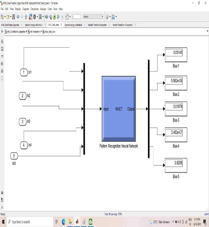The width and height of the screenshot is (209, 227).
Task: Stop the simulation with the Stop icon
Action: click(x=62, y=17)
